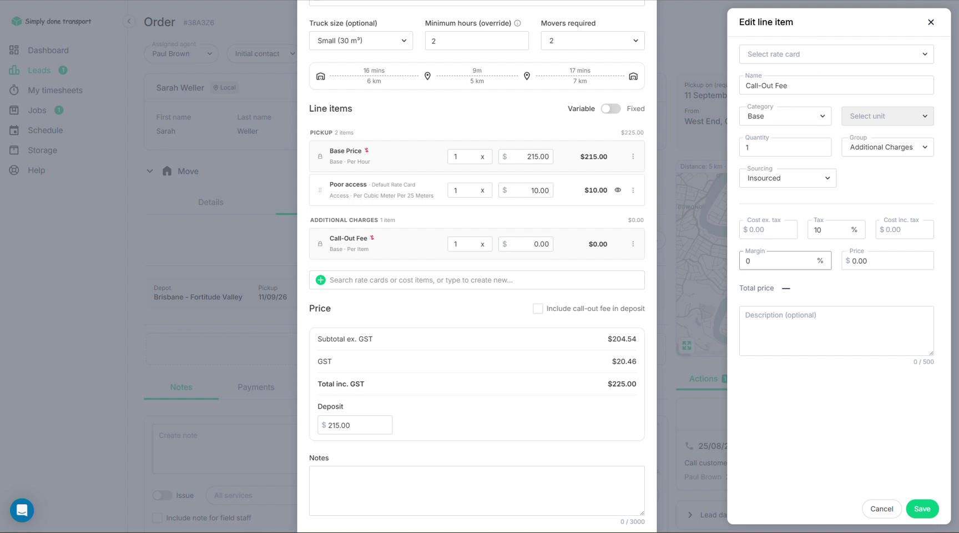959x533 pixels.
Task: Open the Group Additional Charges dropdown
Action: point(887,147)
